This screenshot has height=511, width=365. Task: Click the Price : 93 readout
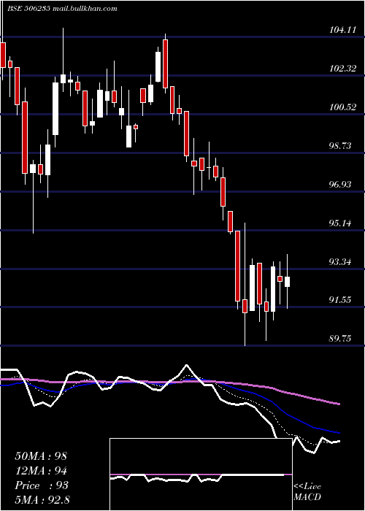(42, 485)
